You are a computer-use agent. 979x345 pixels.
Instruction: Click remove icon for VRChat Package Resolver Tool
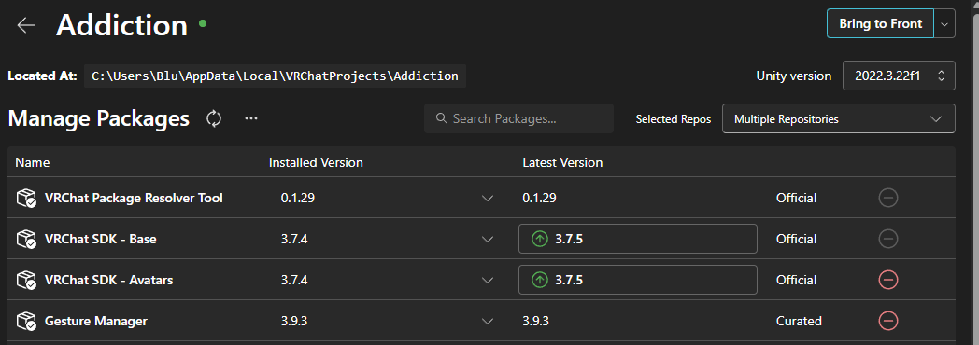(x=887, y=198)
